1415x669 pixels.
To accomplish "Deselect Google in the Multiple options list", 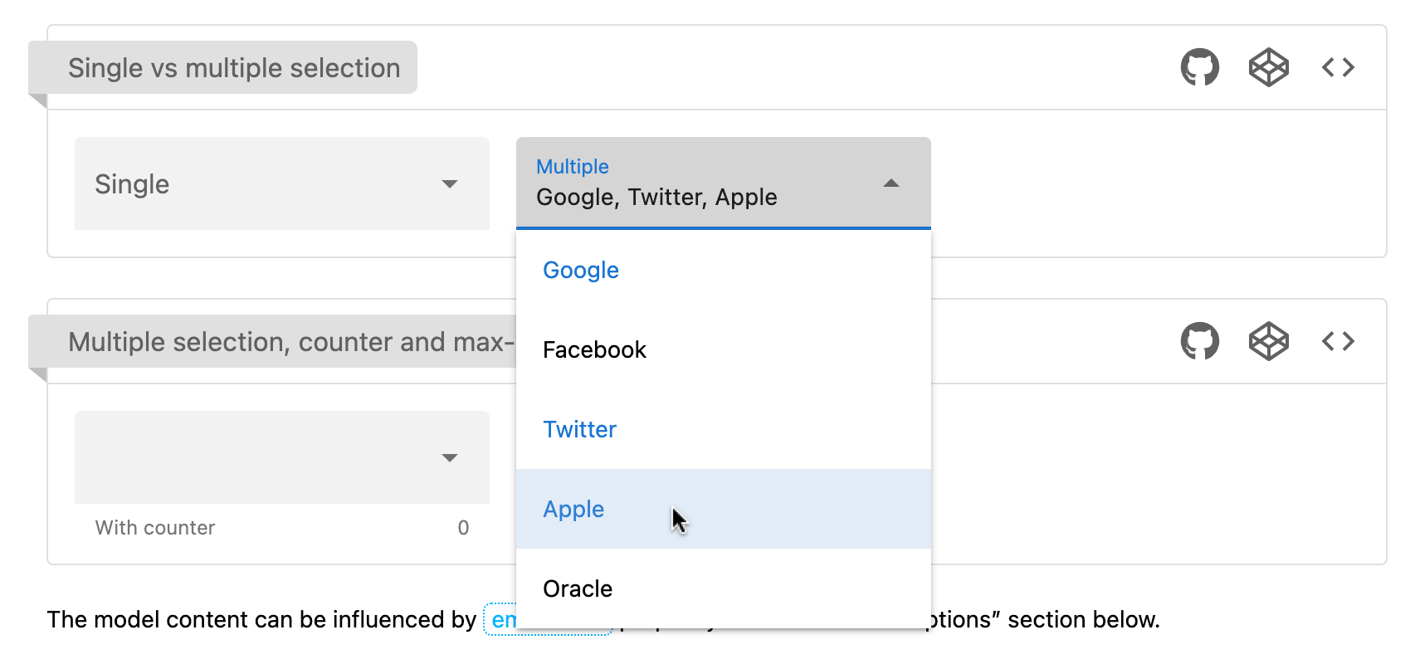I will (x=581, y=271).
